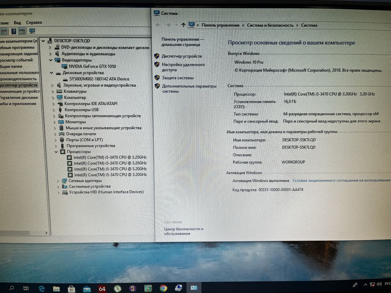The height and width of the screenshot is (293, 391).
Task: Select ST500DM002-1BD142 ATA Device disk
Action: point(99,79)
